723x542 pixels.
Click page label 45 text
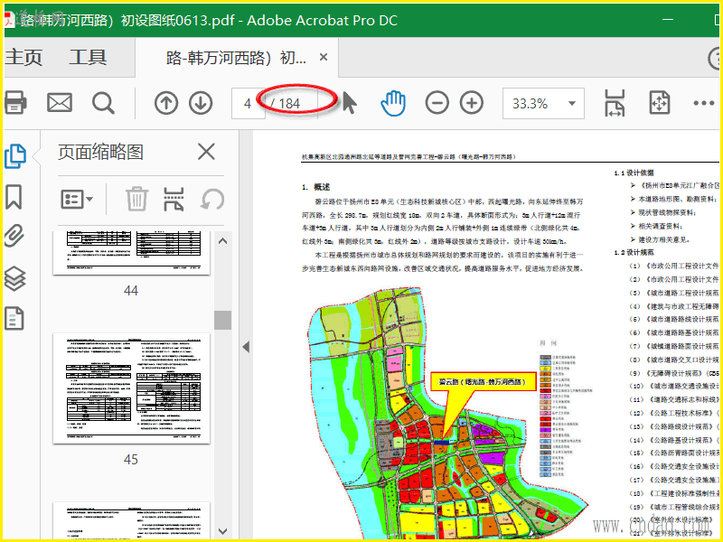pos(131,459)
